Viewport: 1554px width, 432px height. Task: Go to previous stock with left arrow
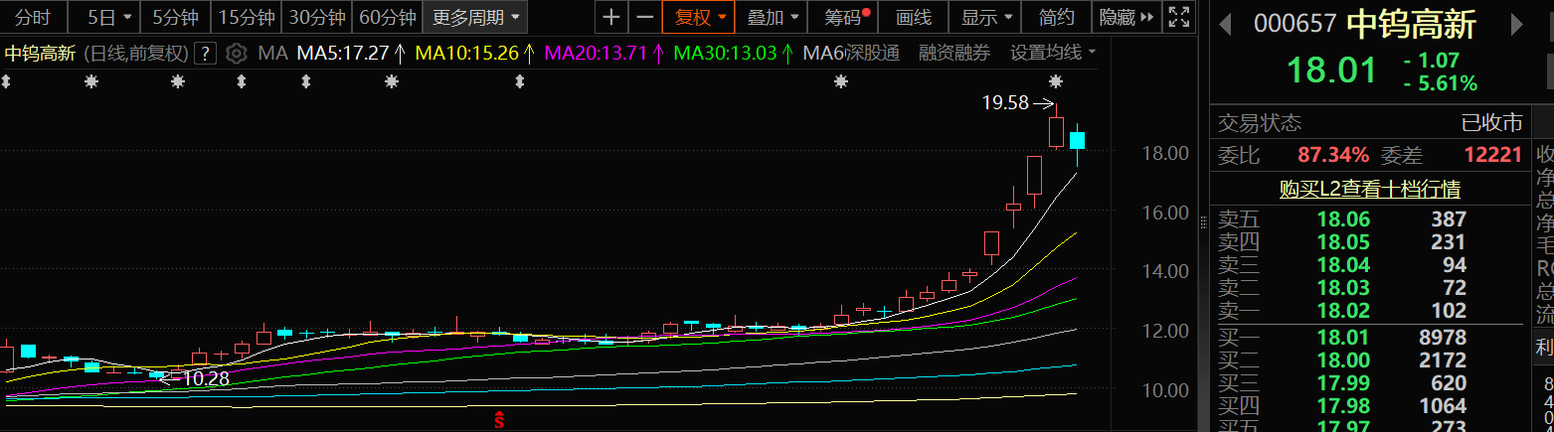[1226, 24]
